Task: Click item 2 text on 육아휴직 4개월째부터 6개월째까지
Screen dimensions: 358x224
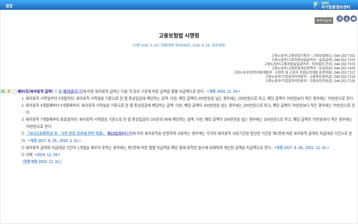Action: 188,109
